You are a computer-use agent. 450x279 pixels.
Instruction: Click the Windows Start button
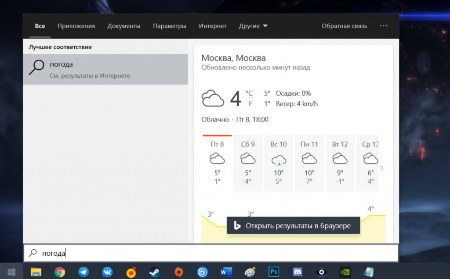11,272
